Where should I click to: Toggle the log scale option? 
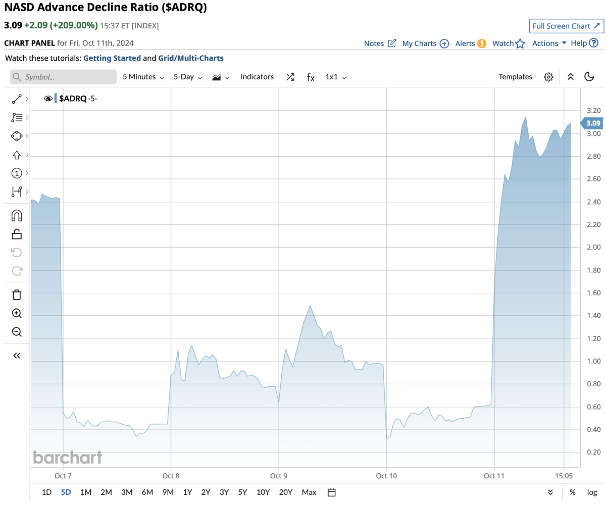[591, 492]
